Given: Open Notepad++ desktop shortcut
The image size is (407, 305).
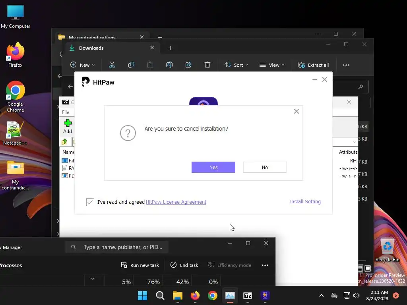Looking at the screenshot, I should [x=16, y=133].
